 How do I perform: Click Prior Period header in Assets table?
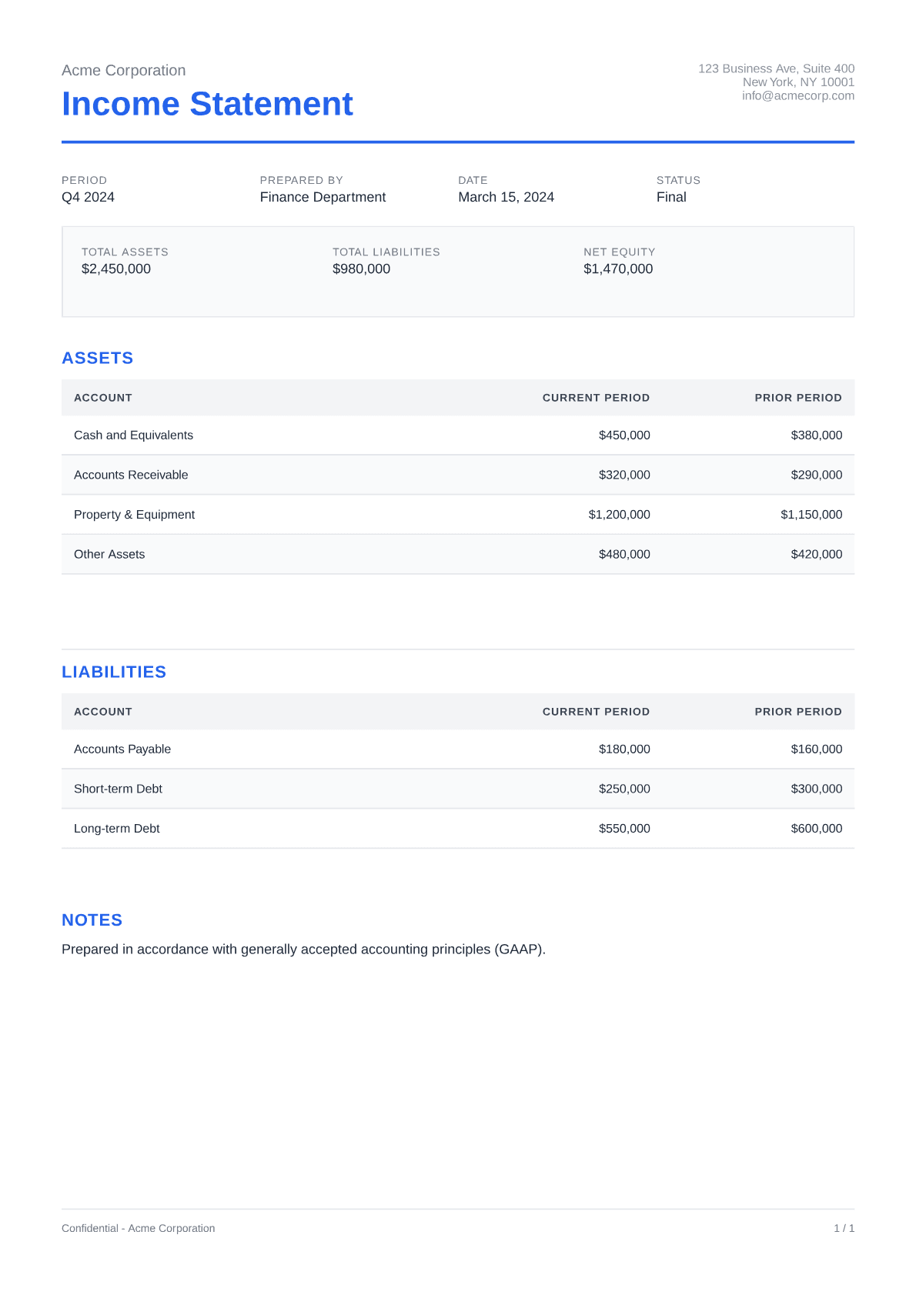(798, 398)
